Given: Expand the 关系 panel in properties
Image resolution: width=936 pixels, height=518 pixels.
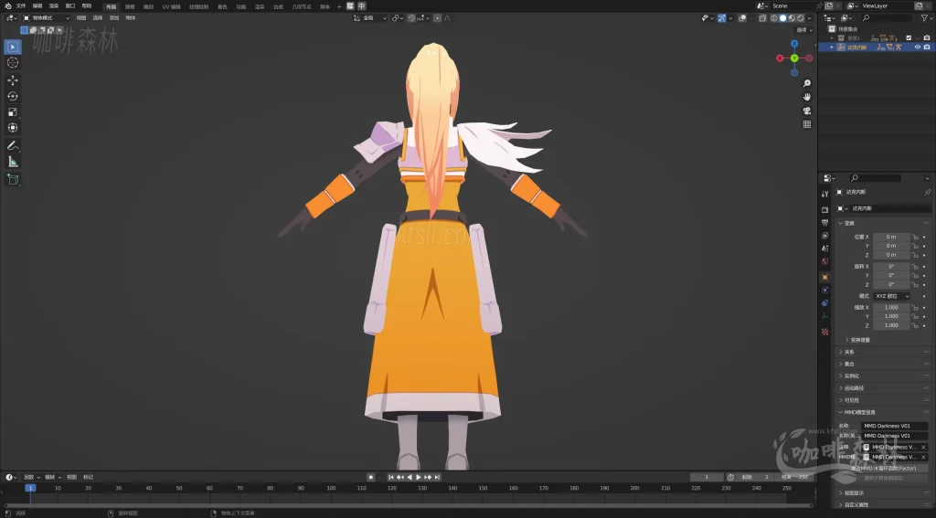Looking at the screenshot, I should click(847, 352).
